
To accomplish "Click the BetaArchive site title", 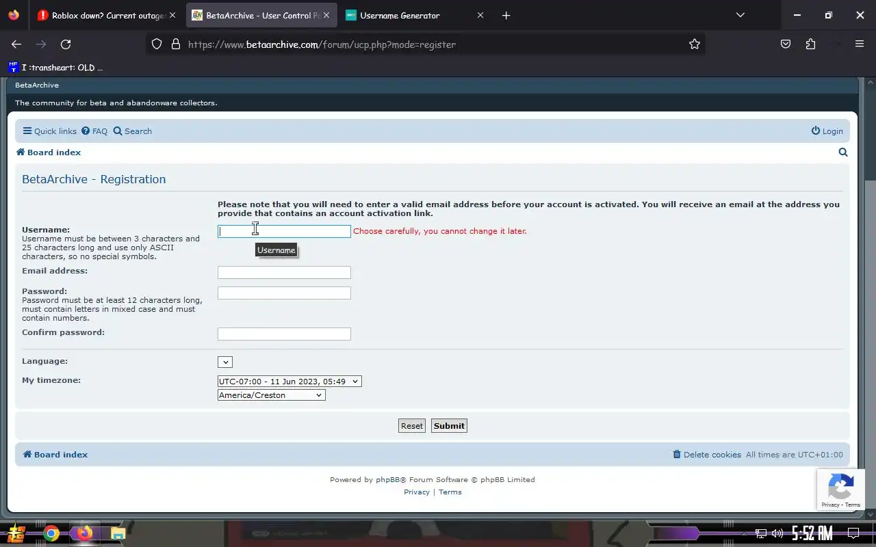I will point(37,85).
